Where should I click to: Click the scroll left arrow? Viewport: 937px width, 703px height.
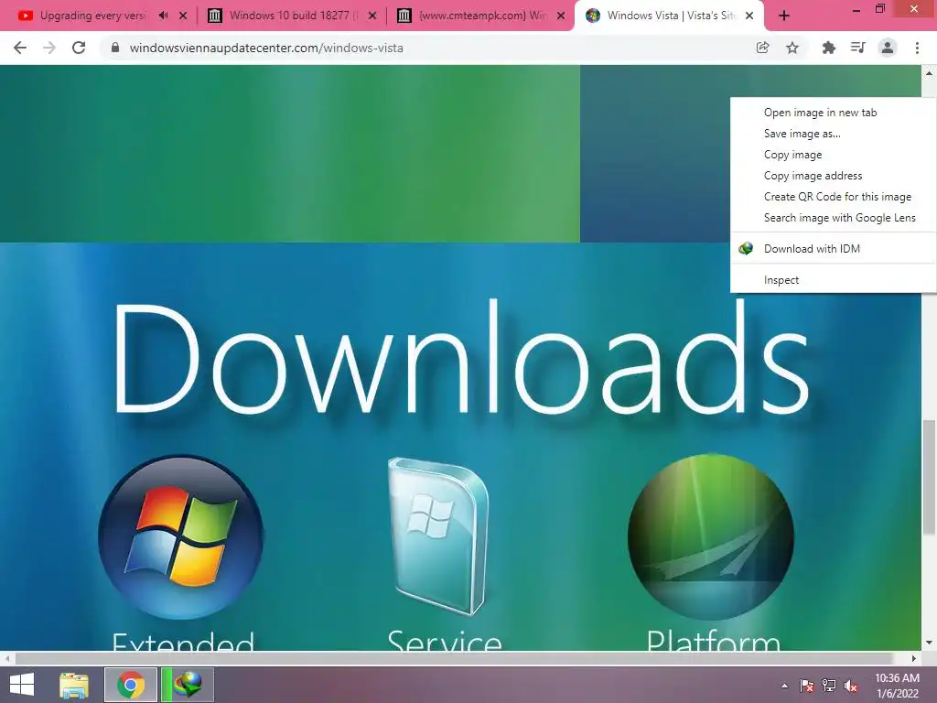pyautogui.click(x=7, y=658)
